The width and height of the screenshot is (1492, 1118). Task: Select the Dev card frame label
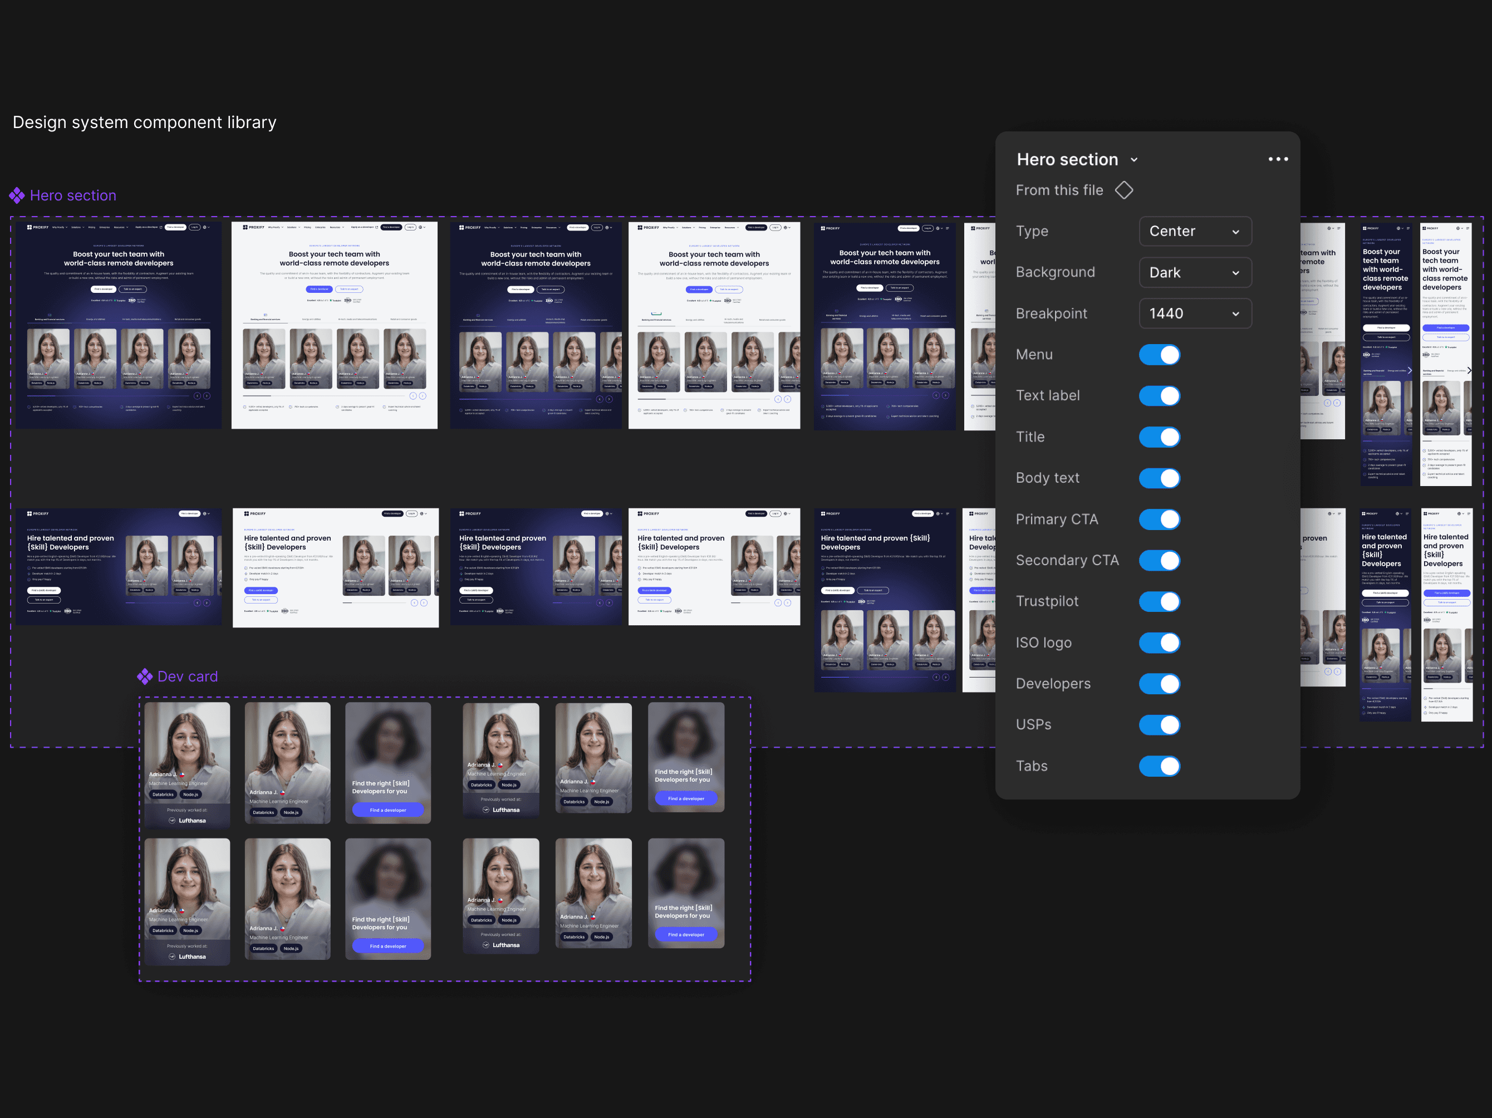[x=188, y=676]
